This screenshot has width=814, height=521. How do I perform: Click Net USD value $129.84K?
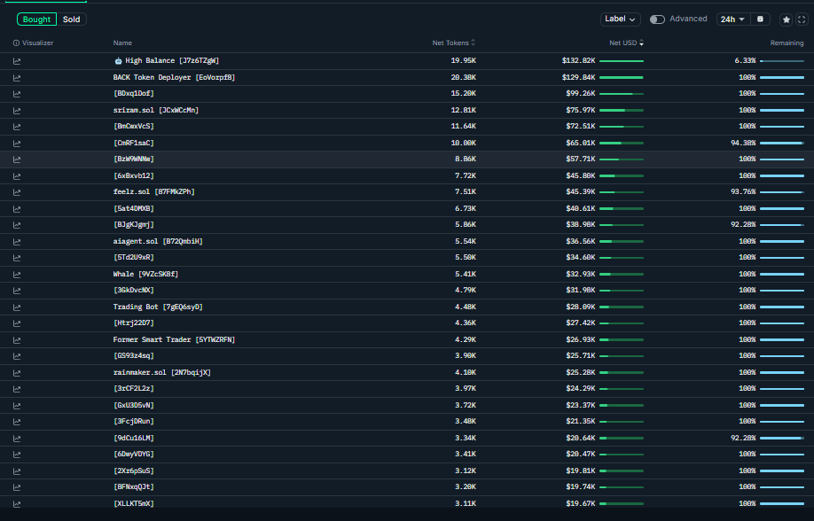[578, 77]
